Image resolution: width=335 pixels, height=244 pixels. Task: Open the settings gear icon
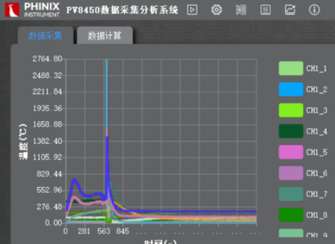[217, 10]
